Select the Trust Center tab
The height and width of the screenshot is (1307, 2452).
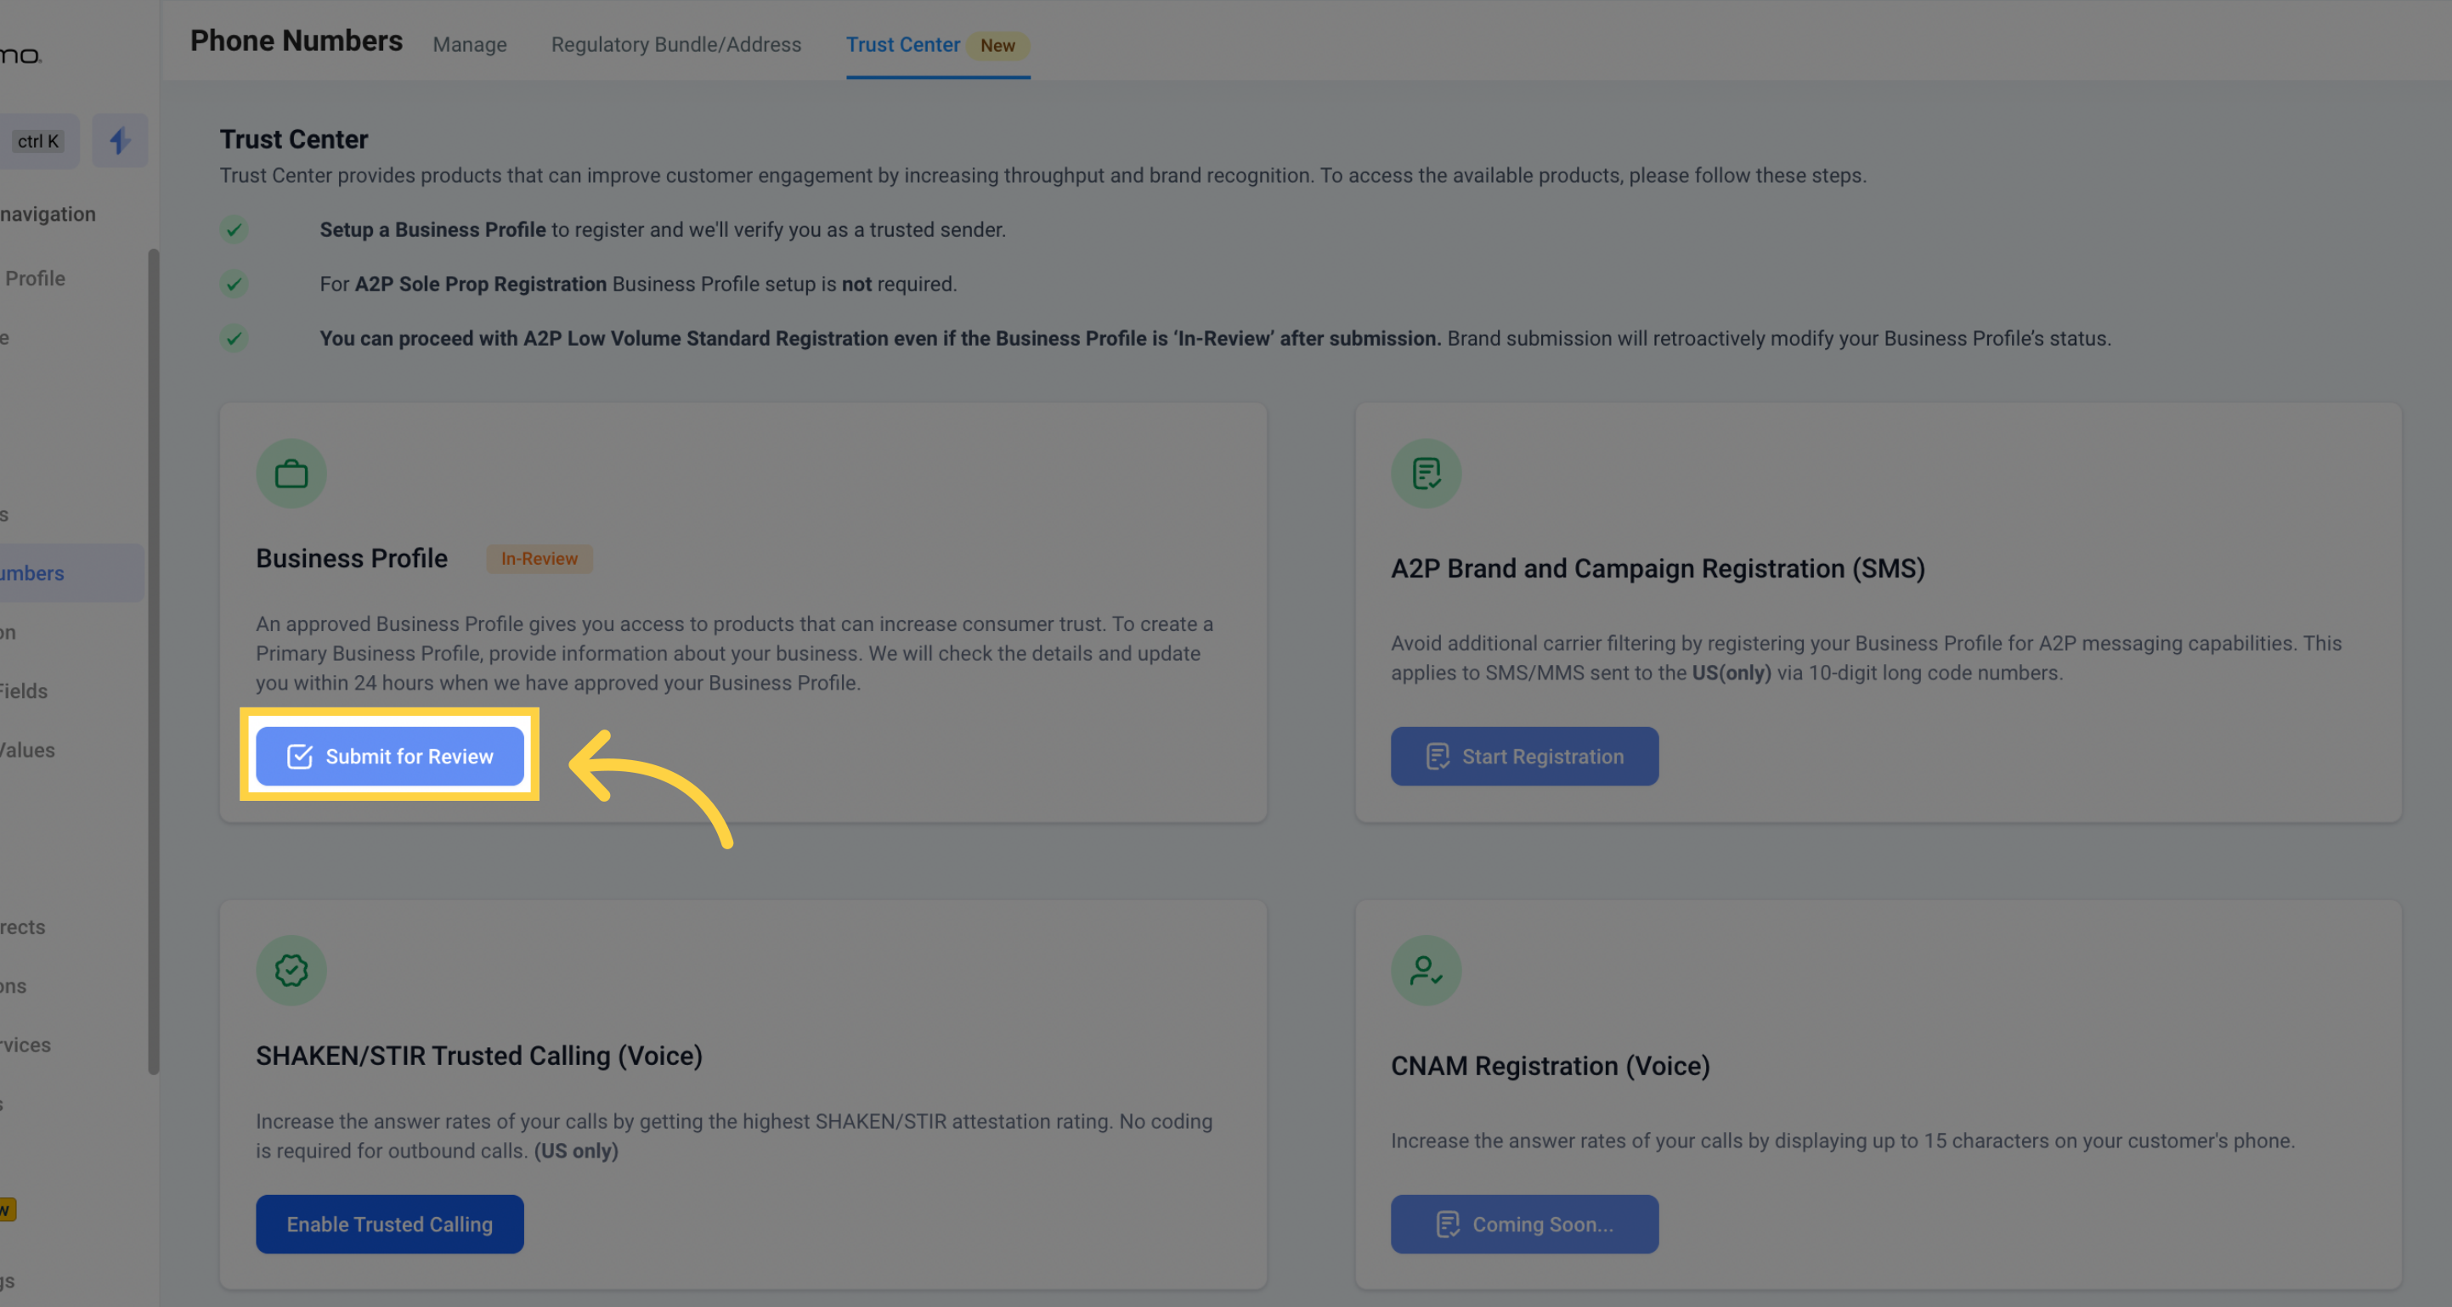[x=902, y=45]
